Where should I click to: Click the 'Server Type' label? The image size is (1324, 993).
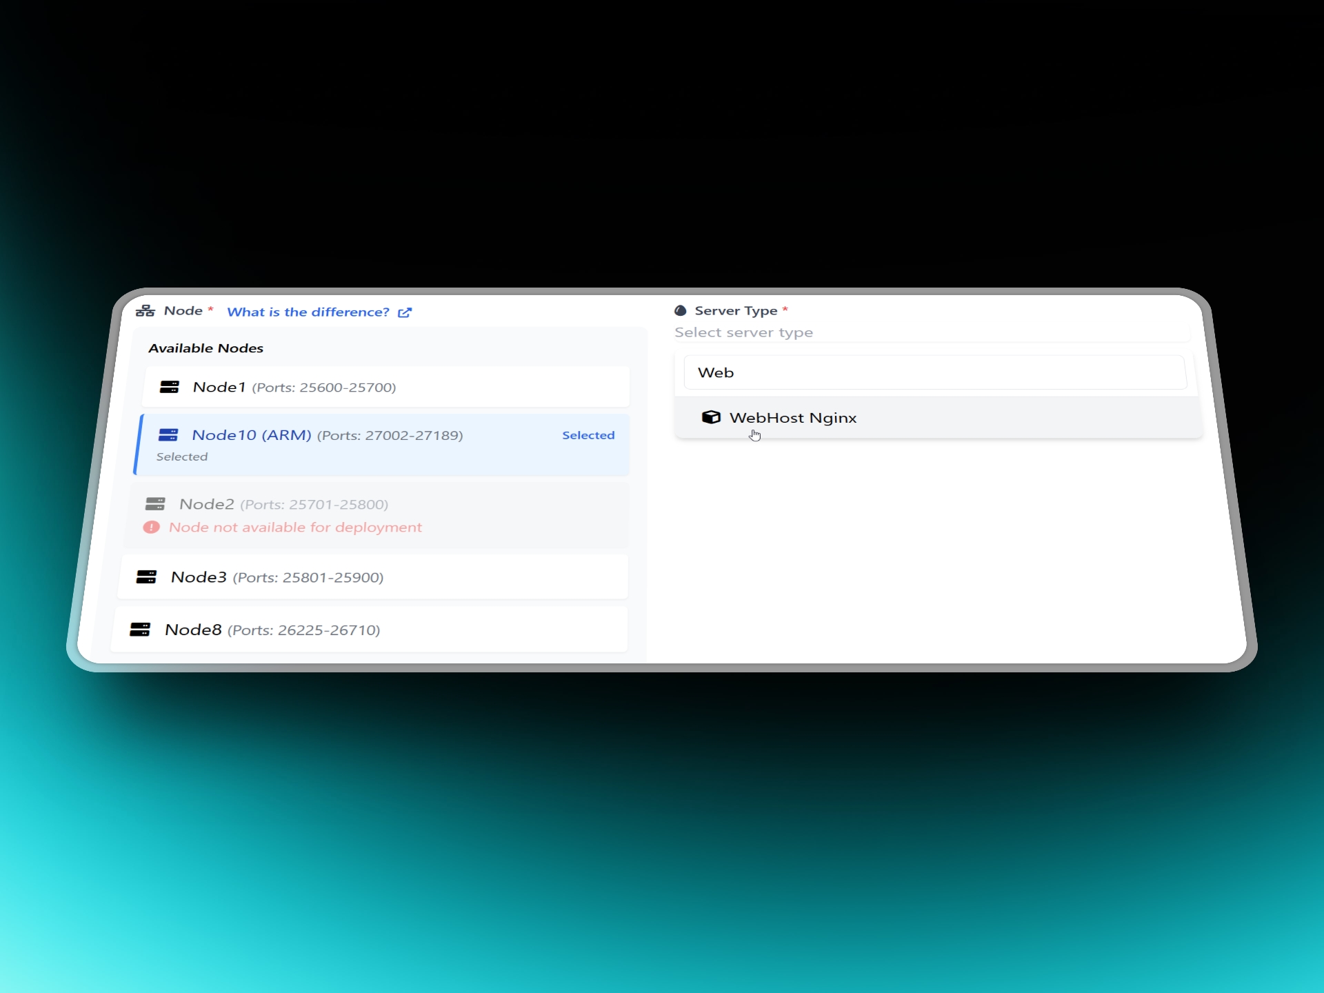pos(736,311)
